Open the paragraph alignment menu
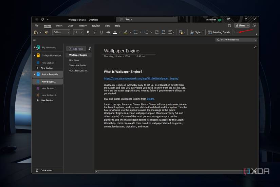 [171, 32]
